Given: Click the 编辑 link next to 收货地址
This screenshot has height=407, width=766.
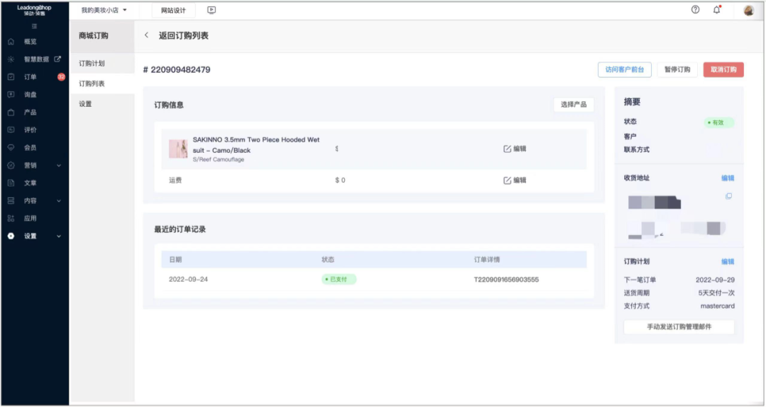Looking at the screenshot, I should click(x=728, y=178).
